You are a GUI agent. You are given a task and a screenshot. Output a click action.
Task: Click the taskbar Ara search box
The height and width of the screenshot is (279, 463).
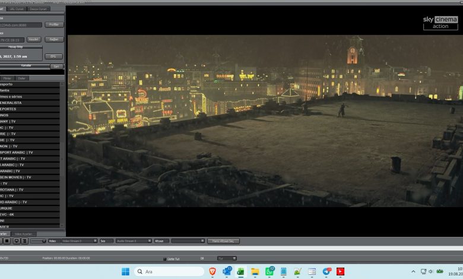tap(169, 272)
